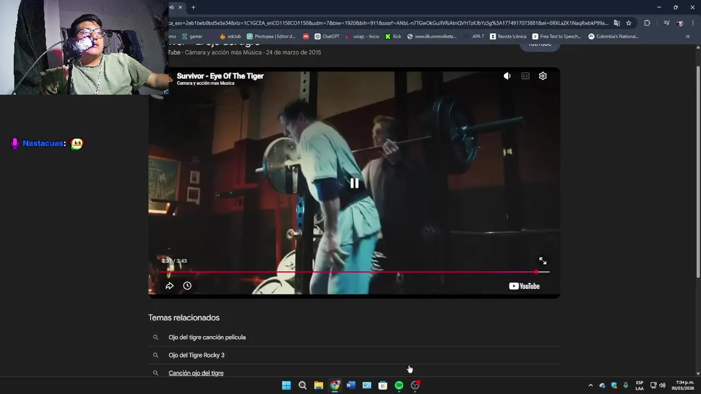The image size is (701, 394).
Task: Click the share arrow on the video
Action: [x=169, y=286]
